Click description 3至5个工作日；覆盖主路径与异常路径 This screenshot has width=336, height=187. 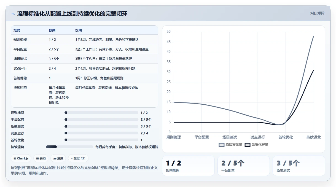[104, 59]
